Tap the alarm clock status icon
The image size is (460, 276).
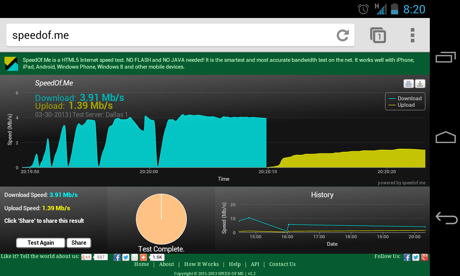(x=363, y=9)
